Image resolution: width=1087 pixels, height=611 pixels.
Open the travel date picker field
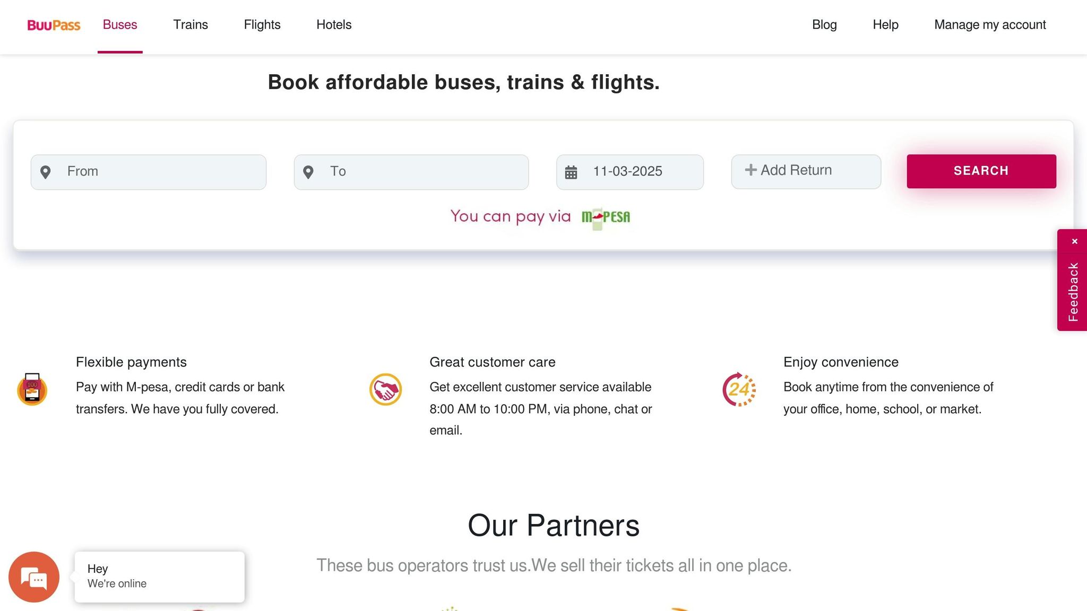click(637, 172)
